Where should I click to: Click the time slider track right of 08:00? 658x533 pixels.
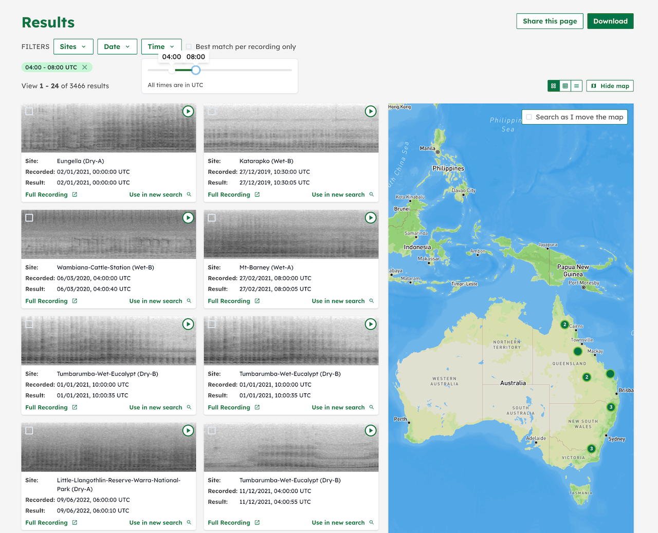tap(246, 70)
